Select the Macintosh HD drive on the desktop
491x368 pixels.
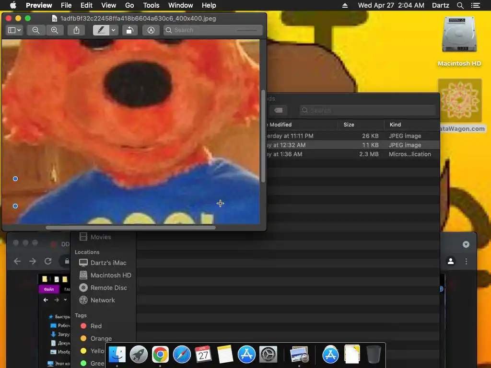[459, 42]
